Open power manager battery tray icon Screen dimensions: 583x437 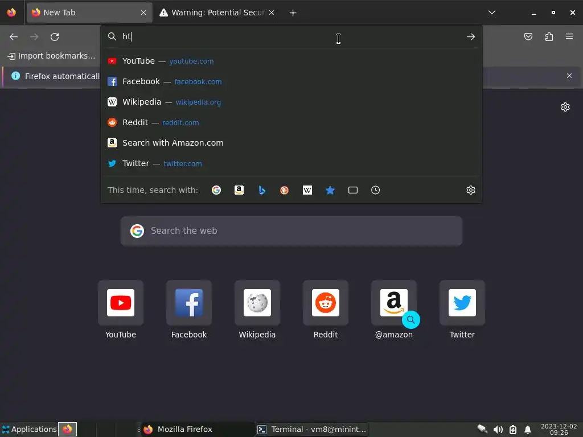pyautogui.click(x=513, y=430)
